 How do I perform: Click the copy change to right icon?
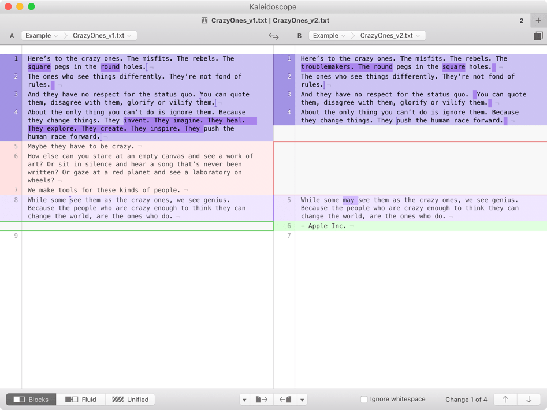pyautogui.click(x=262, y=400)
